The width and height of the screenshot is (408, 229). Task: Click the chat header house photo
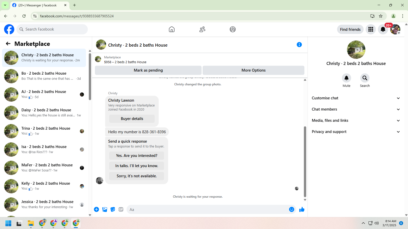101,45
